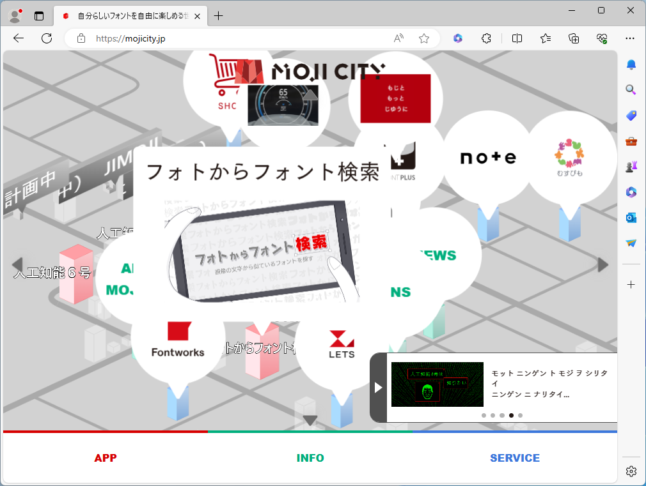
Task: Click the left chevron to view previous city area
Action: (17, 265)
